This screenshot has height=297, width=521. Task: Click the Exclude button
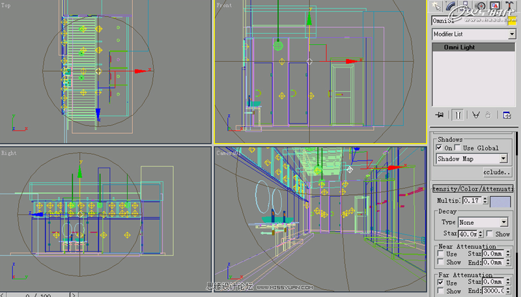point(497,172)
